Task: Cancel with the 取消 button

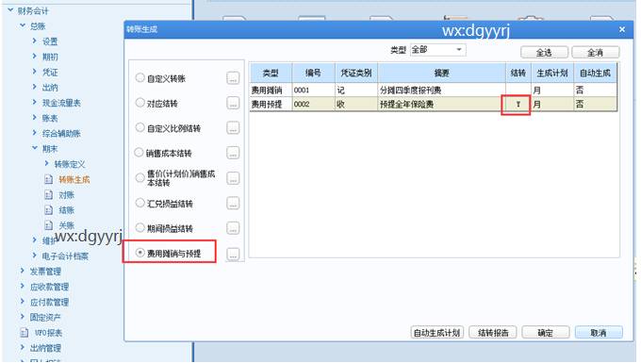Action: [x=599, y=333]
